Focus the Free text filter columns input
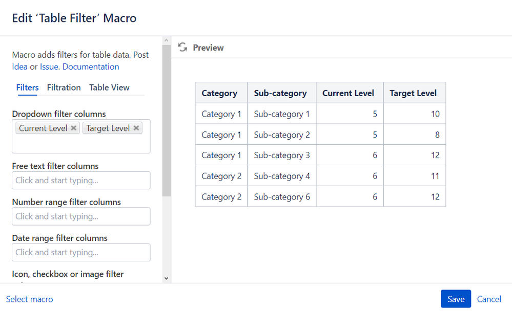512x311 pixels. (x=81, y=180)
